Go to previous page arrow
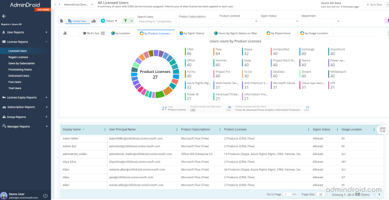This screenshot has width=389, height=200. click(374, 194)
